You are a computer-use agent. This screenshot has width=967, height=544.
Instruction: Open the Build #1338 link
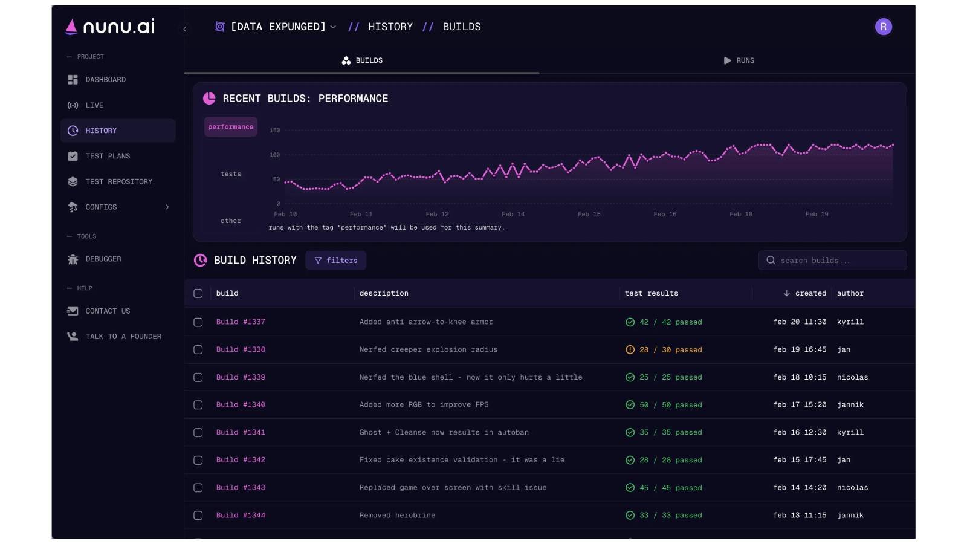click(241, 349)
